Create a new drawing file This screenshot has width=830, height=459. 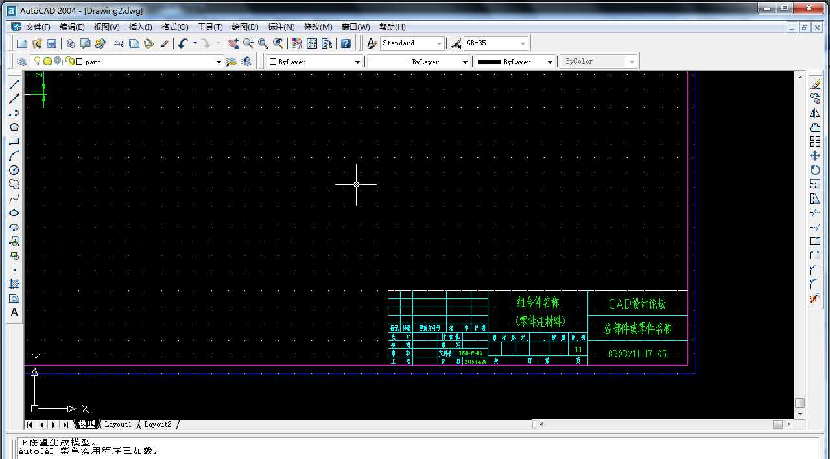(x=22, y=43)
